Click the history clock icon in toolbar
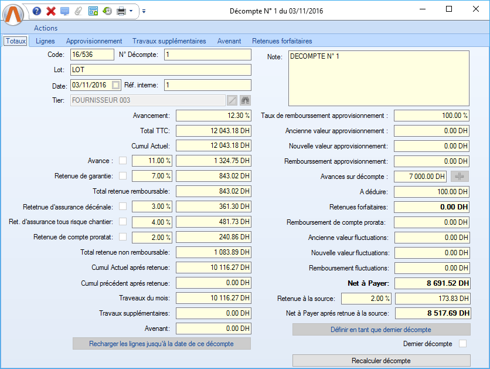Screen dimensions: 490x369 (x=107, y=11)
